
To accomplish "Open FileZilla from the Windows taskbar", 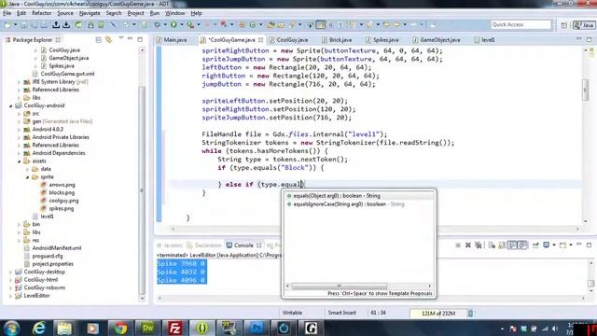I will 174,328.
